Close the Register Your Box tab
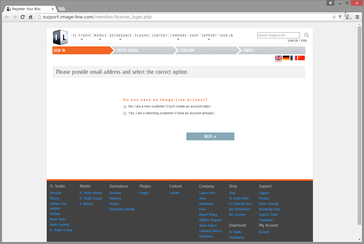Image resolution: width=364 pixels, height=244 pixels. (x=53, y=9)
